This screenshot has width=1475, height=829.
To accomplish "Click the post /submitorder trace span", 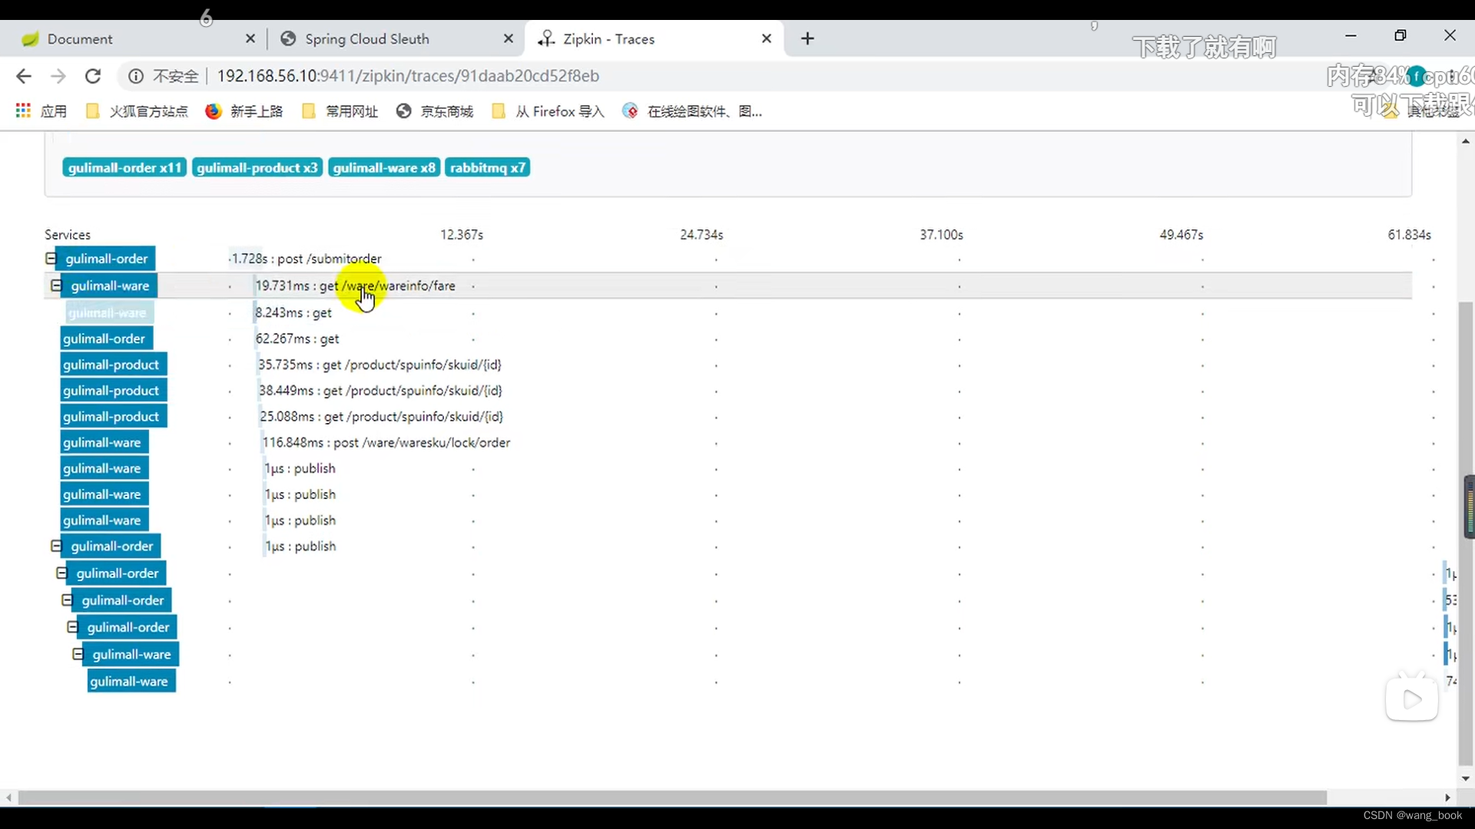I will click(304, 258).
